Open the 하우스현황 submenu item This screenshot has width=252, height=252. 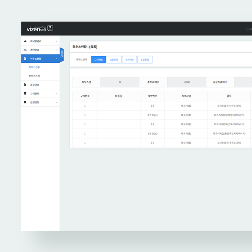[x=34, y=67]
